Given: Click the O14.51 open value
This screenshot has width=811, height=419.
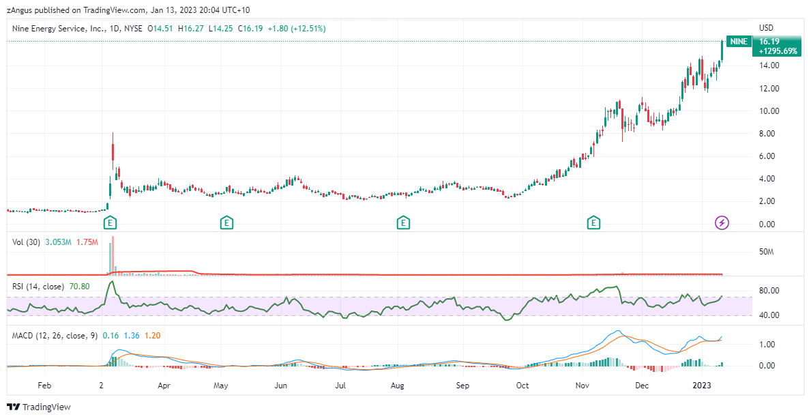Looking at the screenshot, I should click(160, 29).
